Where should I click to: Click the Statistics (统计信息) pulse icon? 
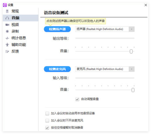(7, 38)
